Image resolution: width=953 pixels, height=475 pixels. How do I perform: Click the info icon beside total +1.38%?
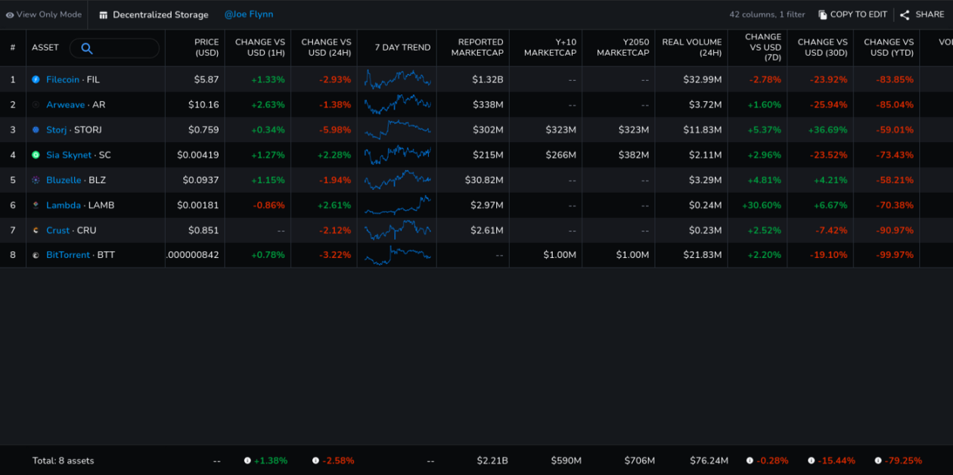click(x=247, y=461)
